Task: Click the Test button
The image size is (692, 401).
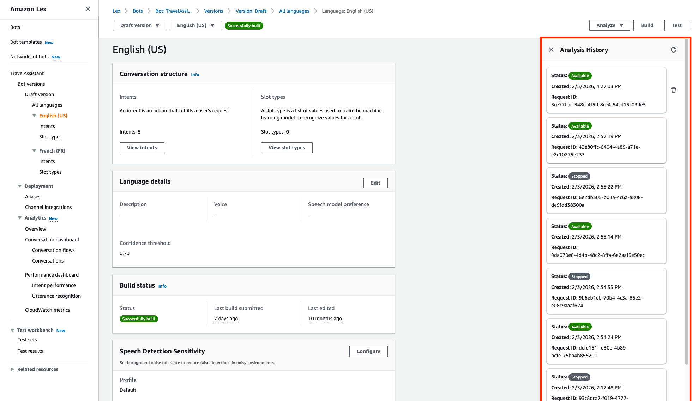Action: 676,25
